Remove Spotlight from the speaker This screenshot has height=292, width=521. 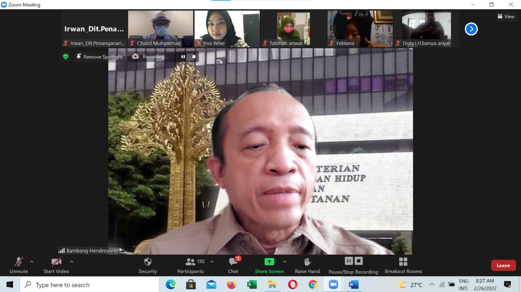[x=99, y=57]
